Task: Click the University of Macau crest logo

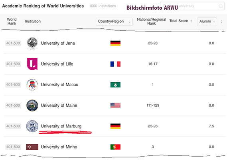Action: click(x=32, y=85)
